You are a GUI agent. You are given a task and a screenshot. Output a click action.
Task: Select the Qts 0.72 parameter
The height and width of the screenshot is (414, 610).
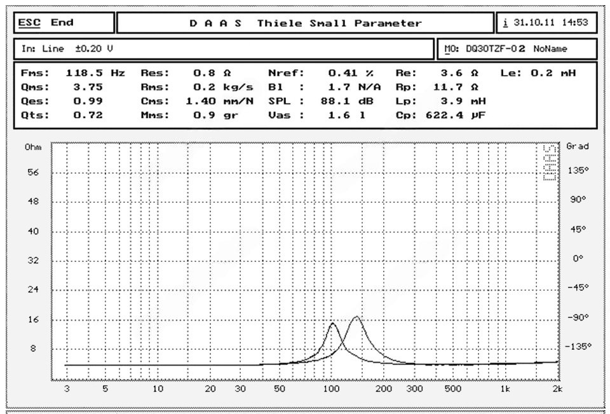63,115
